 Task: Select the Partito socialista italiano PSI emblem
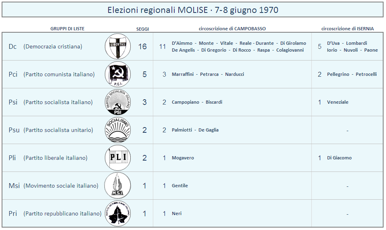118,102
